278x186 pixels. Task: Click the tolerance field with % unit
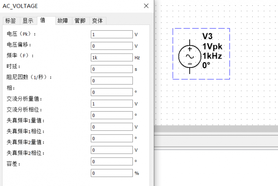(x=112, y=173)
